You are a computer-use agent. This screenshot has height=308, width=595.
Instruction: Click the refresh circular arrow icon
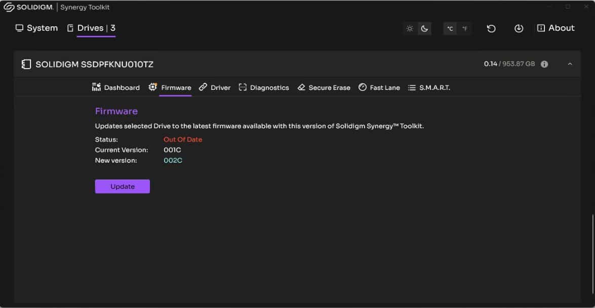pyautogui.click(x=491, y=28)
